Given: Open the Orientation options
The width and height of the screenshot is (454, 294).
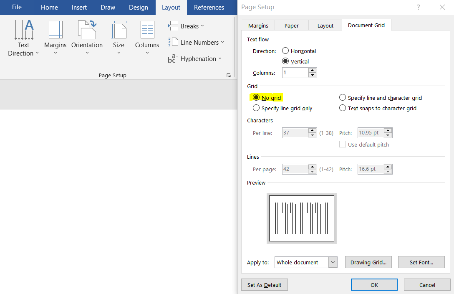Looking at the screenshot, I should (87, 30).
